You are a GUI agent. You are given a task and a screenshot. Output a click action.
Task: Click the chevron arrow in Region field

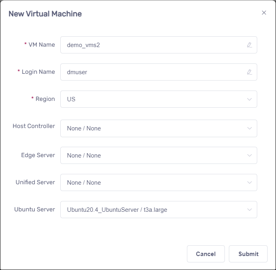pyautogui.click(x=249, y=99)
